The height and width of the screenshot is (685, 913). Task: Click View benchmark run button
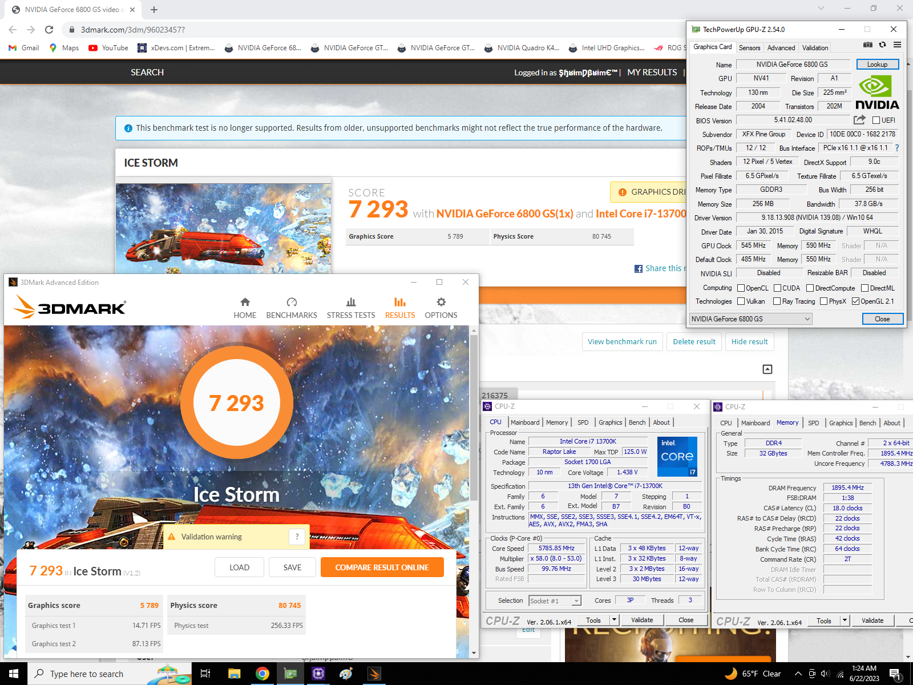[622, 342]
